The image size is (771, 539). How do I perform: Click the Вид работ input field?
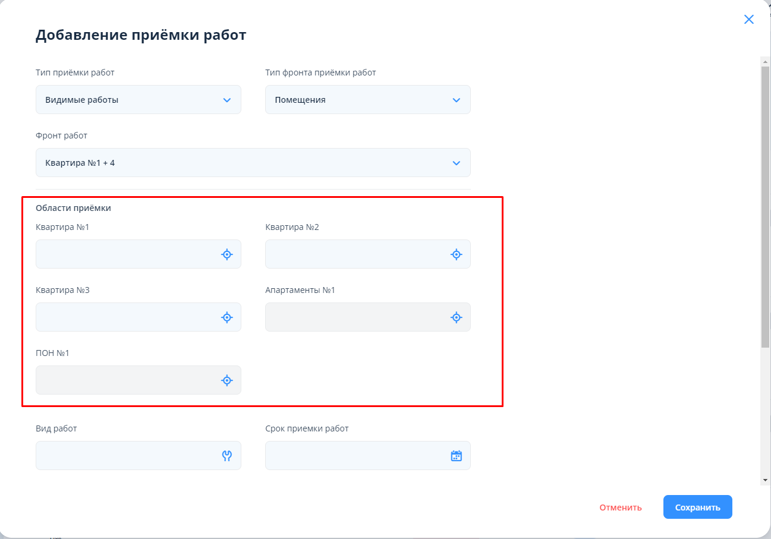pyautogui.click(x=125, y=456)
